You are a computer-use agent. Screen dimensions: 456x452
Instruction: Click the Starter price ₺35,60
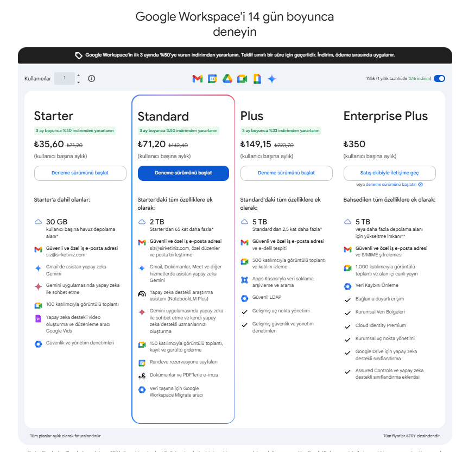pyautogui.click(x=49, y=144)
